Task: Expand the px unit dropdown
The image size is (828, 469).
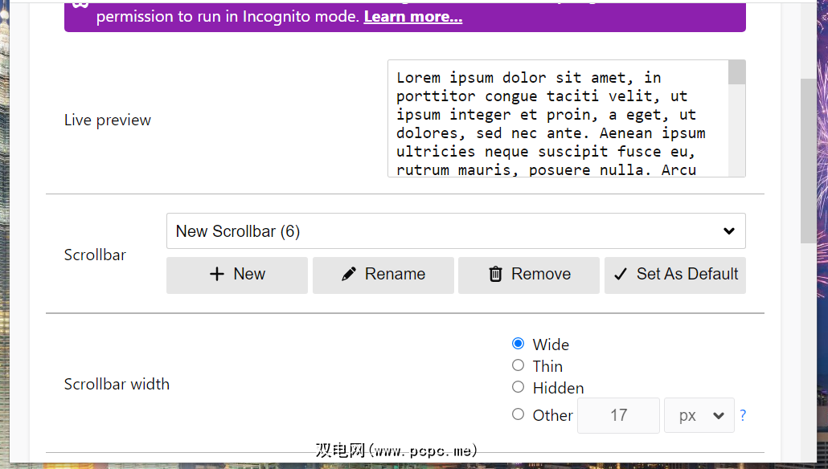Action: coord(699,415)
